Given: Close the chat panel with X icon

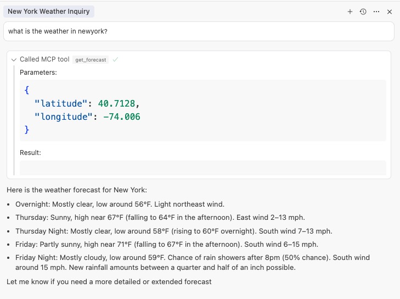Looking at the screenshot, I should tap(390, 12).
